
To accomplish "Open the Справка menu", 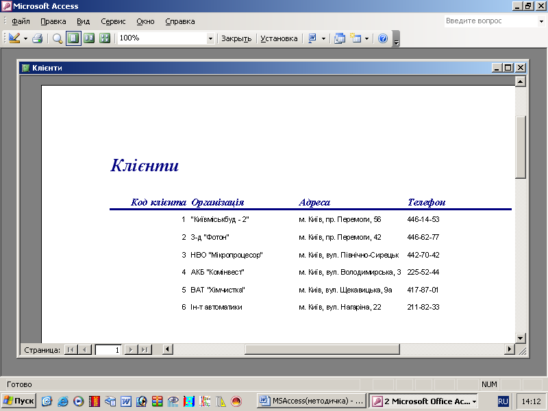I will [180, 21].
